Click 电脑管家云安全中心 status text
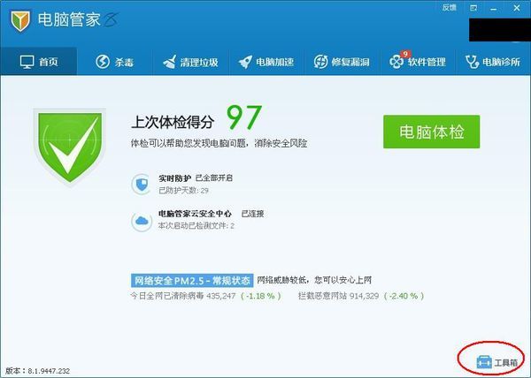This screenshot has width=531, height=378. [x=211, y=214]
